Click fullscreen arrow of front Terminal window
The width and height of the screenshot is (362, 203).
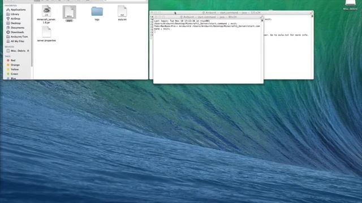[261, 17]
